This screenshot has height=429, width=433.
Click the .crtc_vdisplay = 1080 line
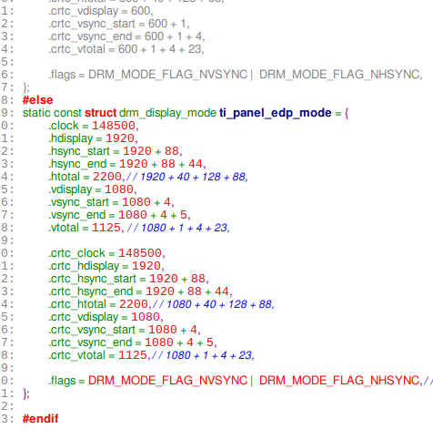coord(106,317)
